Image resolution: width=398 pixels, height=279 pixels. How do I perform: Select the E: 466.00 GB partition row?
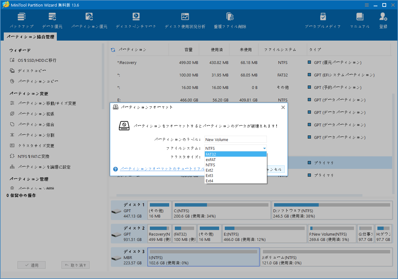click(251, 100)
